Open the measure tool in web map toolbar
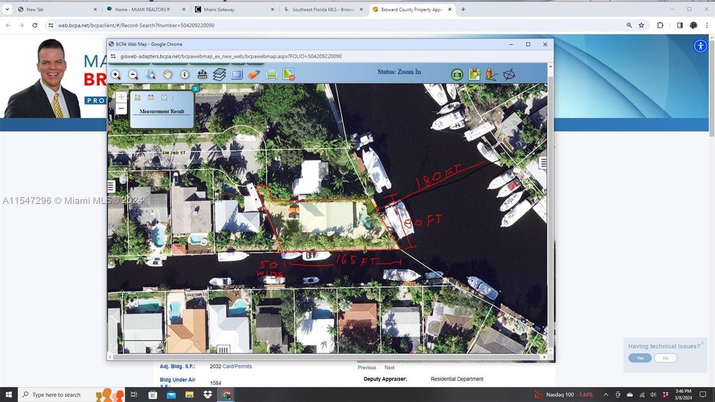 tap(202, 74)
